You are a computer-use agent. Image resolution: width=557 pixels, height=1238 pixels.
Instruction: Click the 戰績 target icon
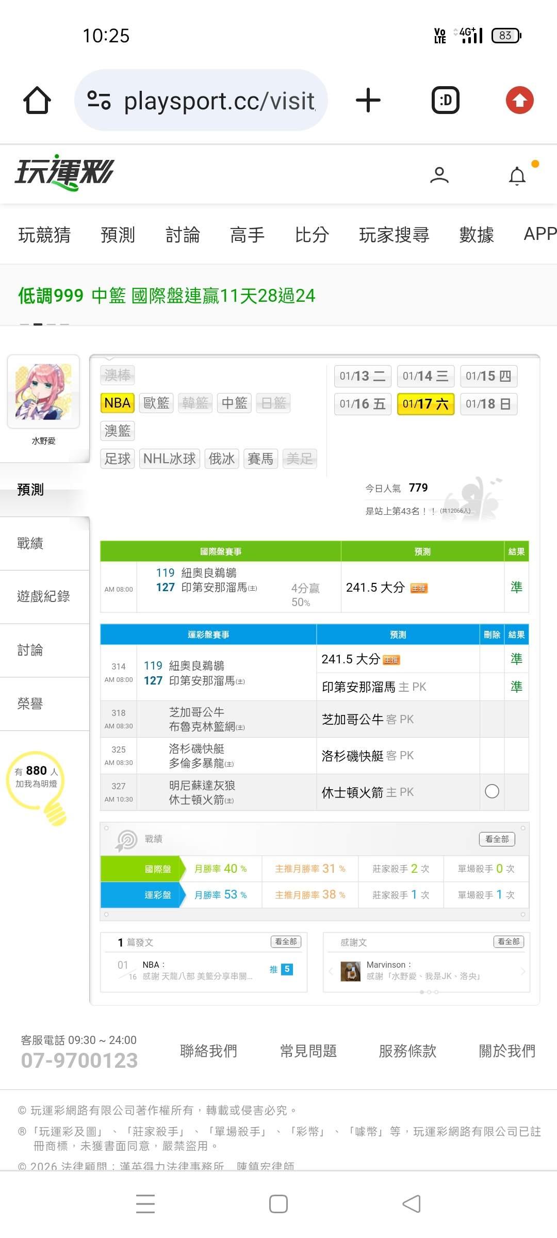coord(126,840)
